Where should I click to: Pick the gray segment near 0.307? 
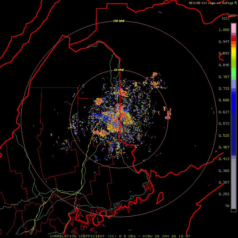pyautogui.click(x=234, y=184)
